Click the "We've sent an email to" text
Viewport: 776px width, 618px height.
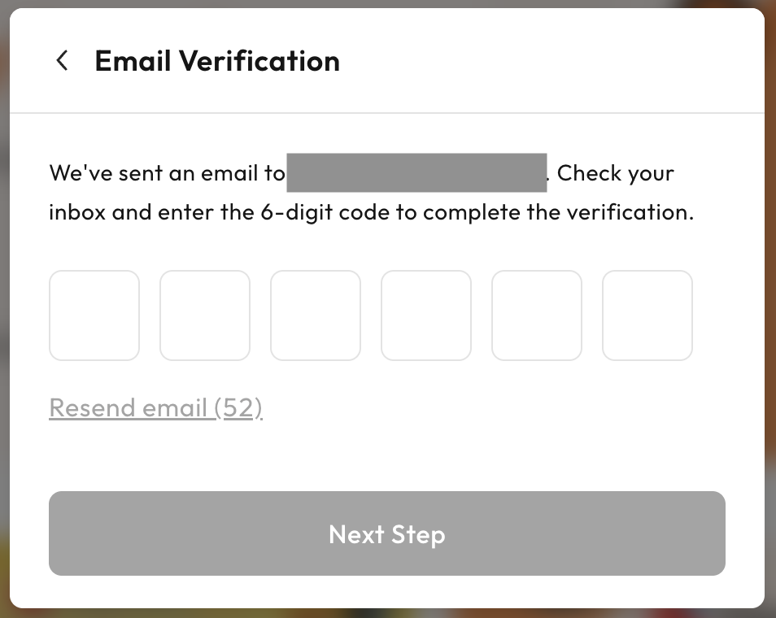coord(167,173)
